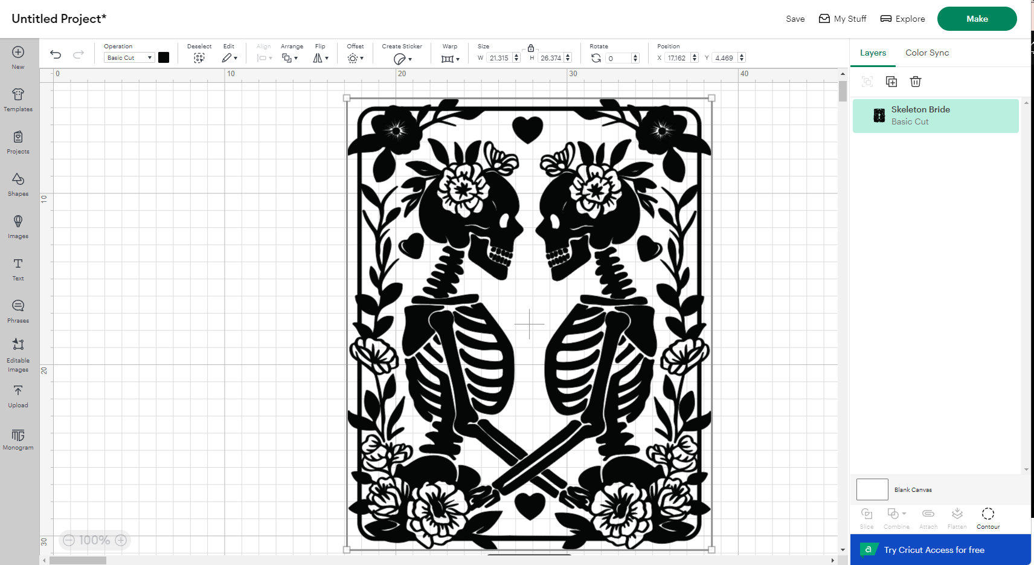The image size is (1034, 565).
Task: Delete the layer using the trash icon
Action: [x=916, y=81]
